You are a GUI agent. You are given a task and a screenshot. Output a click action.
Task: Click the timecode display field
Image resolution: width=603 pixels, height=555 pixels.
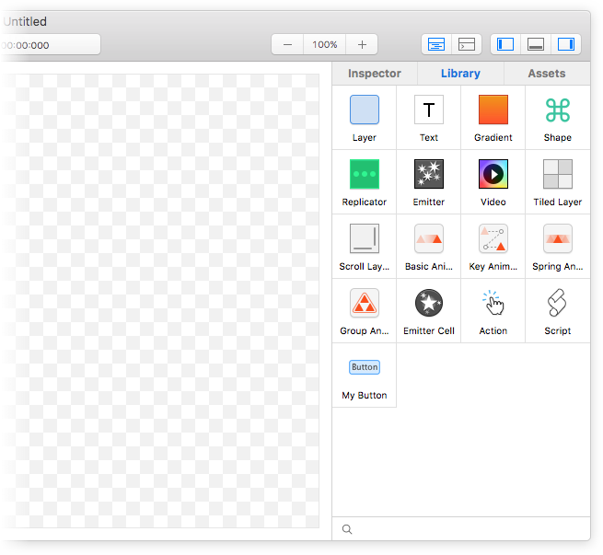[50, 44]
